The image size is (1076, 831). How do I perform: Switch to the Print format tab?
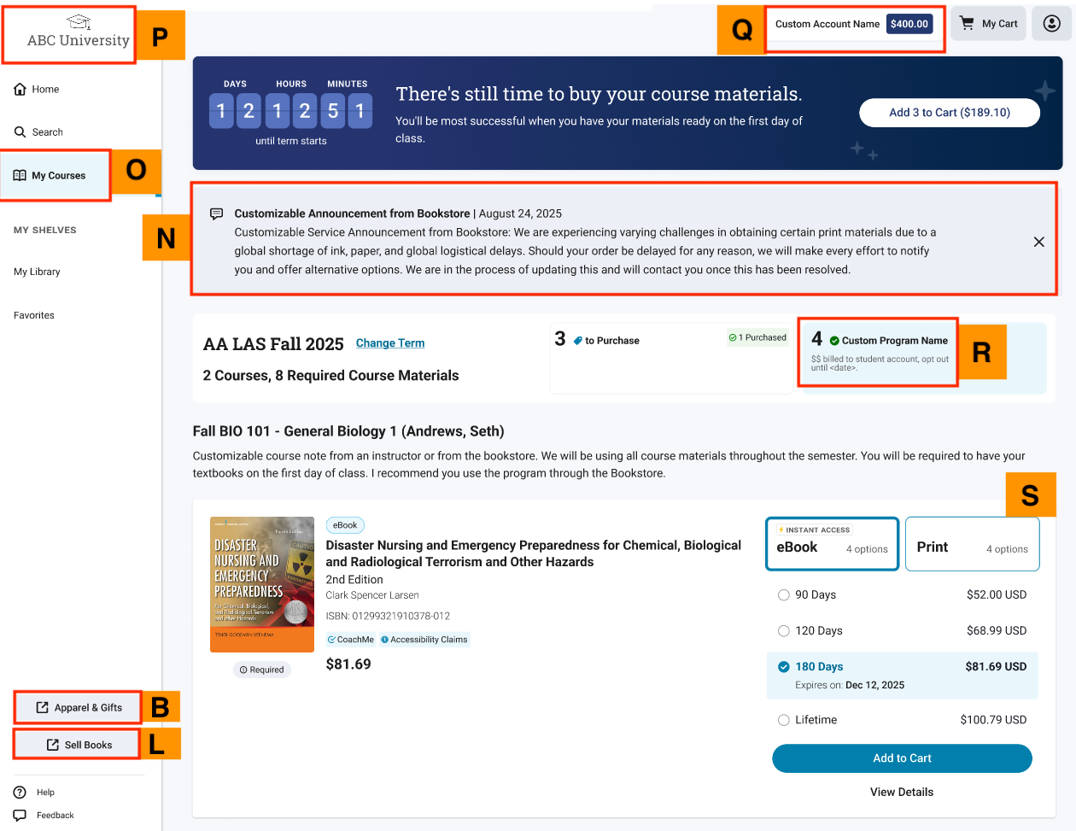pyautogui.click(x=972, y=543)
